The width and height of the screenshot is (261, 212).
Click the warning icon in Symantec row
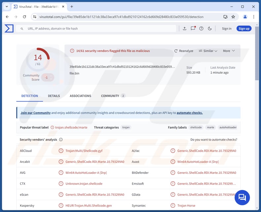click(x=173, y=205)
